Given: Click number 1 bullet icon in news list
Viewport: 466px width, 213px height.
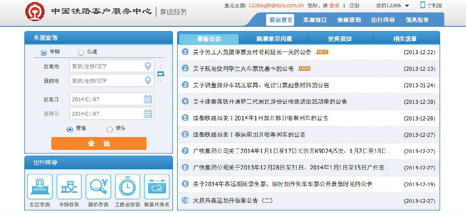Looking at the screenshot, I should click(185, 52).
